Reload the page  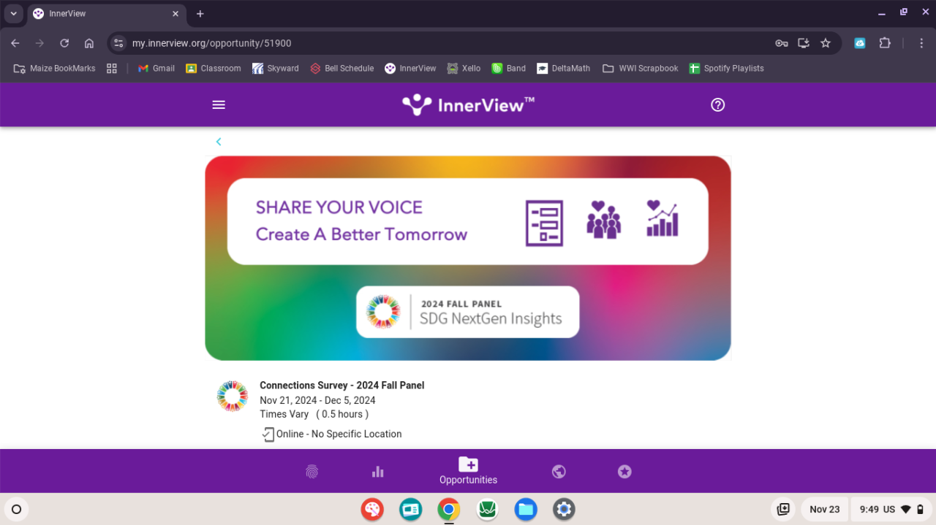tap(64, 43)
